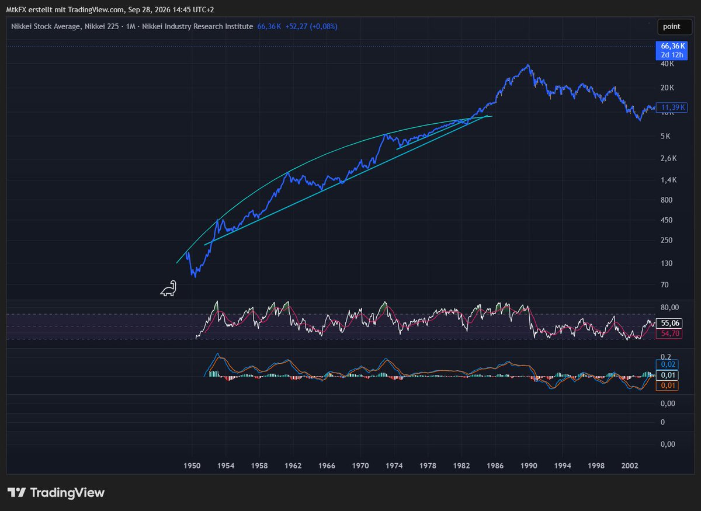Click the 1970 time axis label
The image size is (701, 511).
click(361, 465)
